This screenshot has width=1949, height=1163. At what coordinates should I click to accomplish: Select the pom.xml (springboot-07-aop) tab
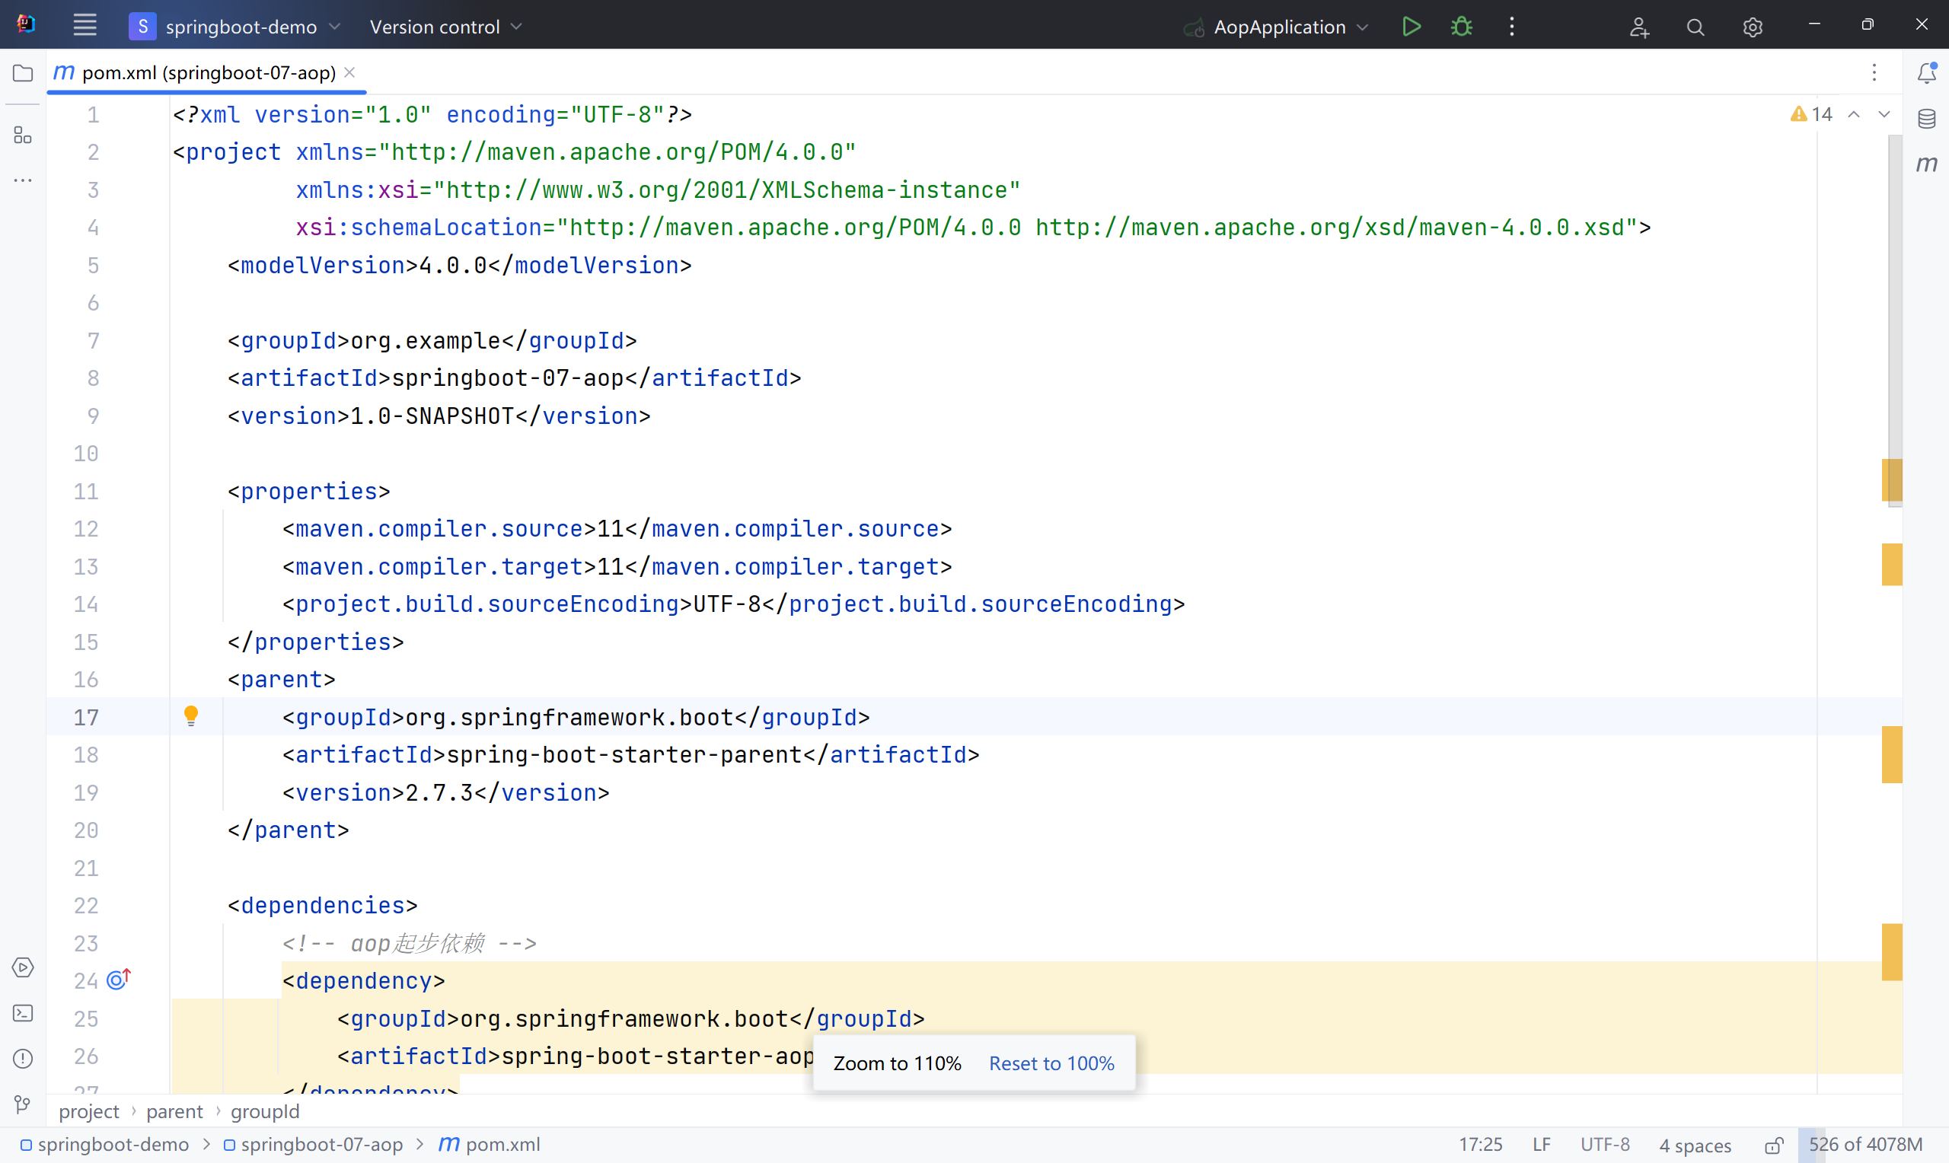pyautogui.click(x=208, y=72)
